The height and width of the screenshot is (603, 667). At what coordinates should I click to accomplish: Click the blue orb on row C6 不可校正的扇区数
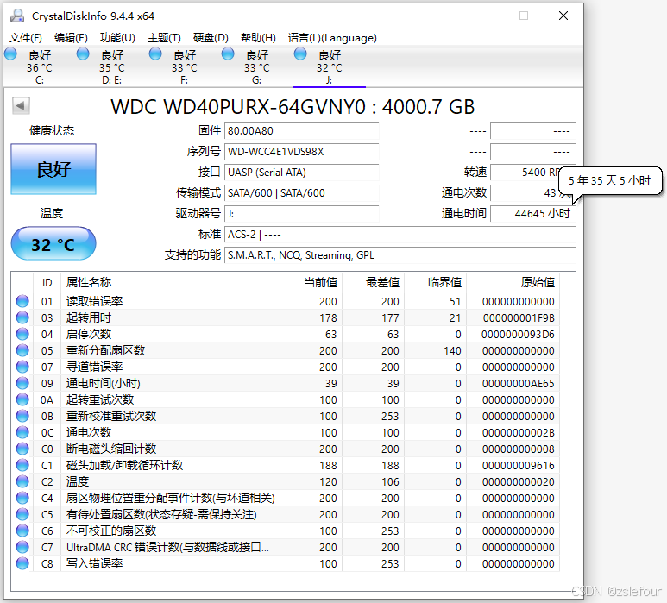(x=22, y=531)
